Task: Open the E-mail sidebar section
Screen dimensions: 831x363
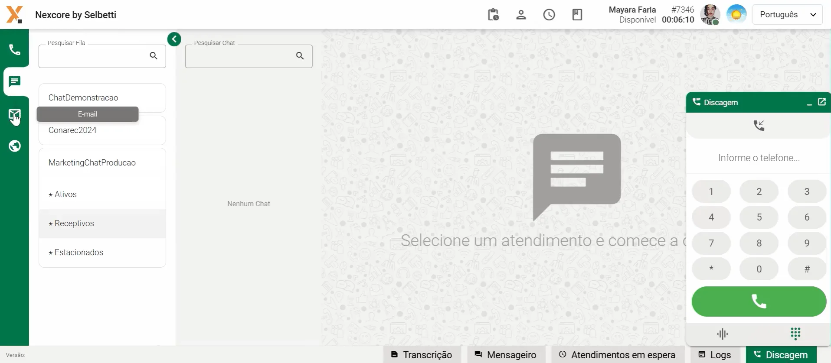Action: 14,115
